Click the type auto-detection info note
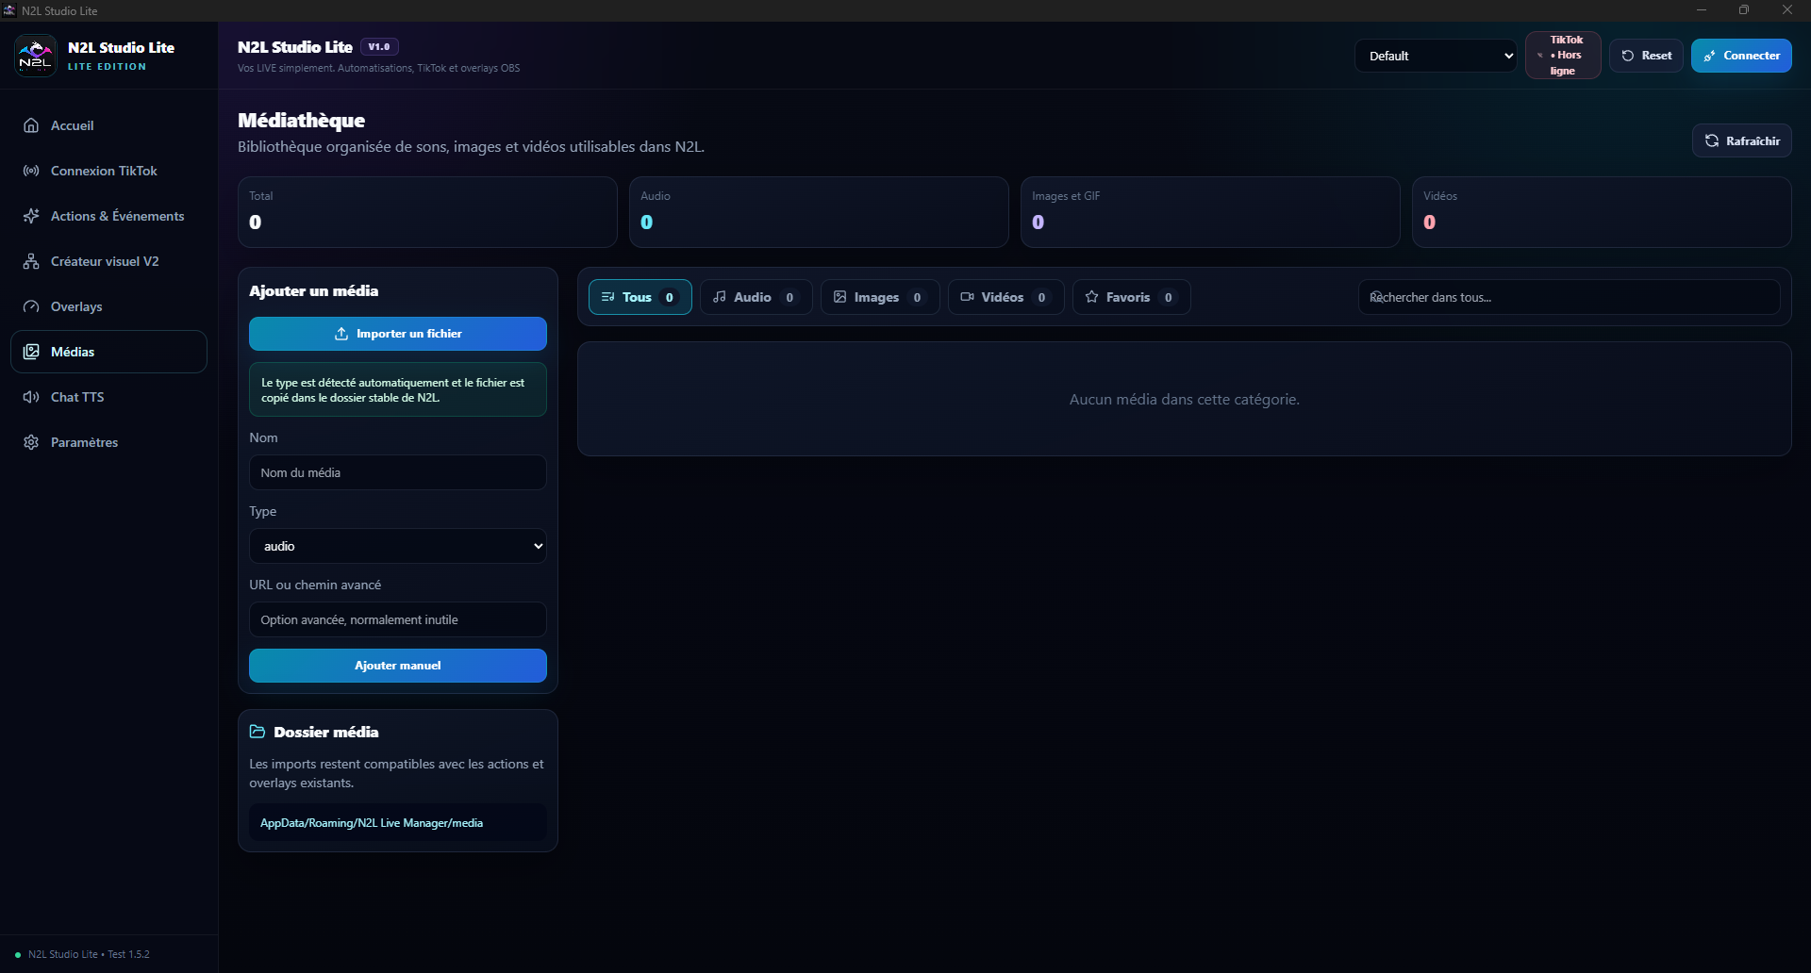Screen dimensions: 1811x973 click(x=398, y=389)
